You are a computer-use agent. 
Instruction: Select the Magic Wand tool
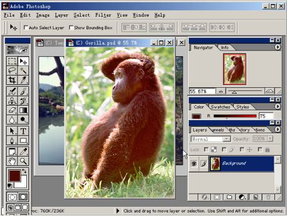(23, 71)
